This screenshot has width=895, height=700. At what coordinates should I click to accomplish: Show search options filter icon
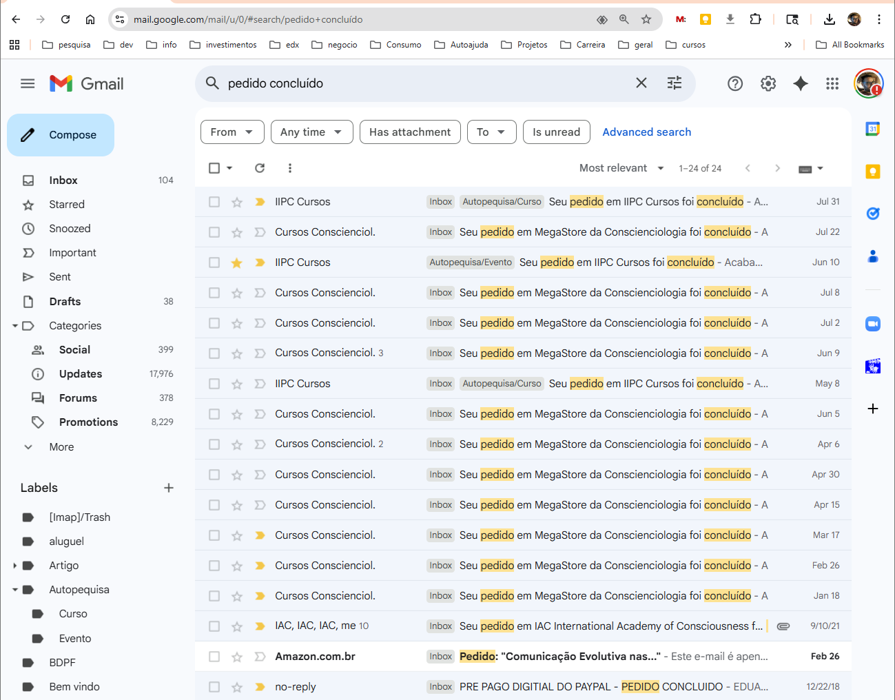(675, 83)
